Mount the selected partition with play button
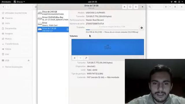 tap(75, 58)
